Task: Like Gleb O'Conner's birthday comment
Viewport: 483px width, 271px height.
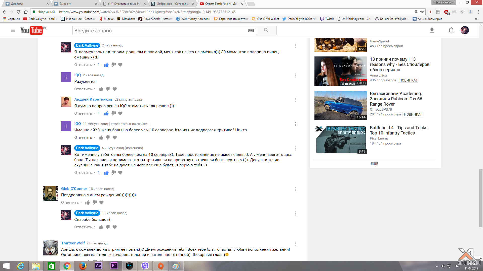Action: [88, 202]
